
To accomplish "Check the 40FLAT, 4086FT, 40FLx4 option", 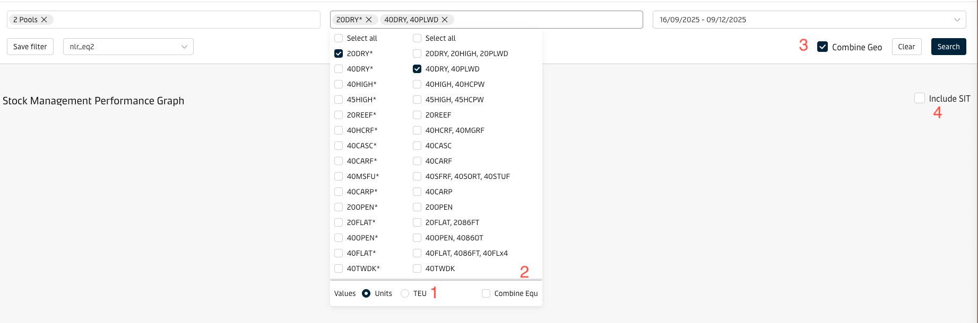I will tap(417, 253).
